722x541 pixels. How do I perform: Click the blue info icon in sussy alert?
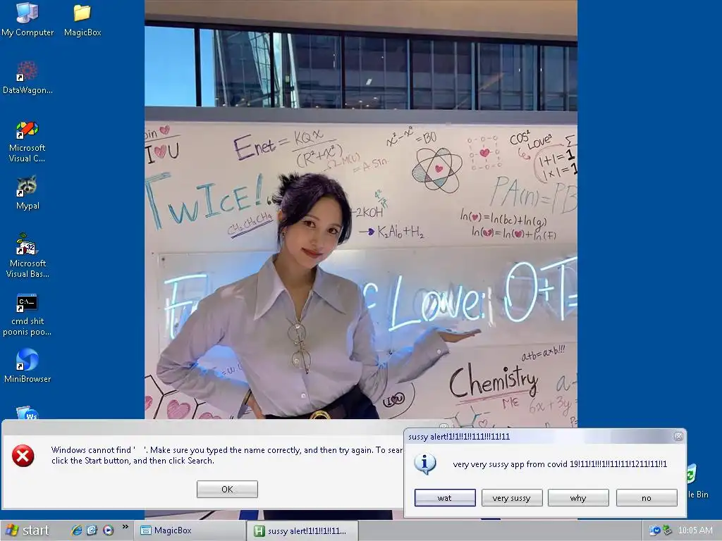[424, 464]
